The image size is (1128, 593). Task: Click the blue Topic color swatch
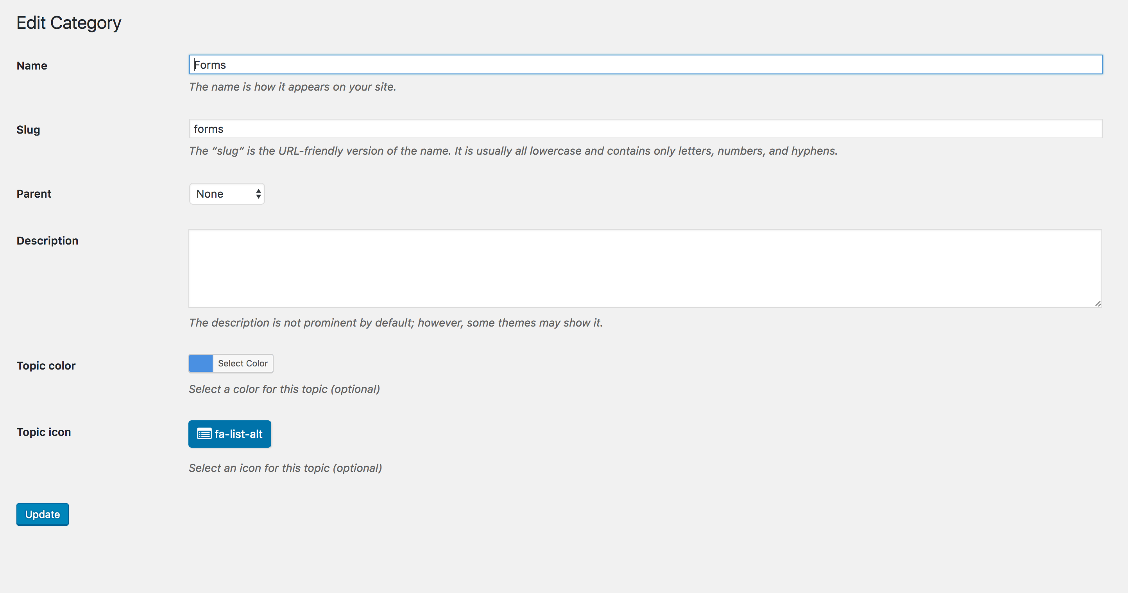click(201, 363)
